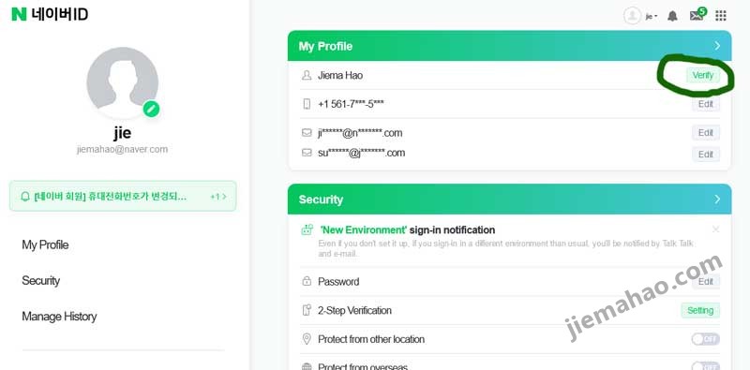Click the 2-Step Verification phone icon

[x=307, y=310]
